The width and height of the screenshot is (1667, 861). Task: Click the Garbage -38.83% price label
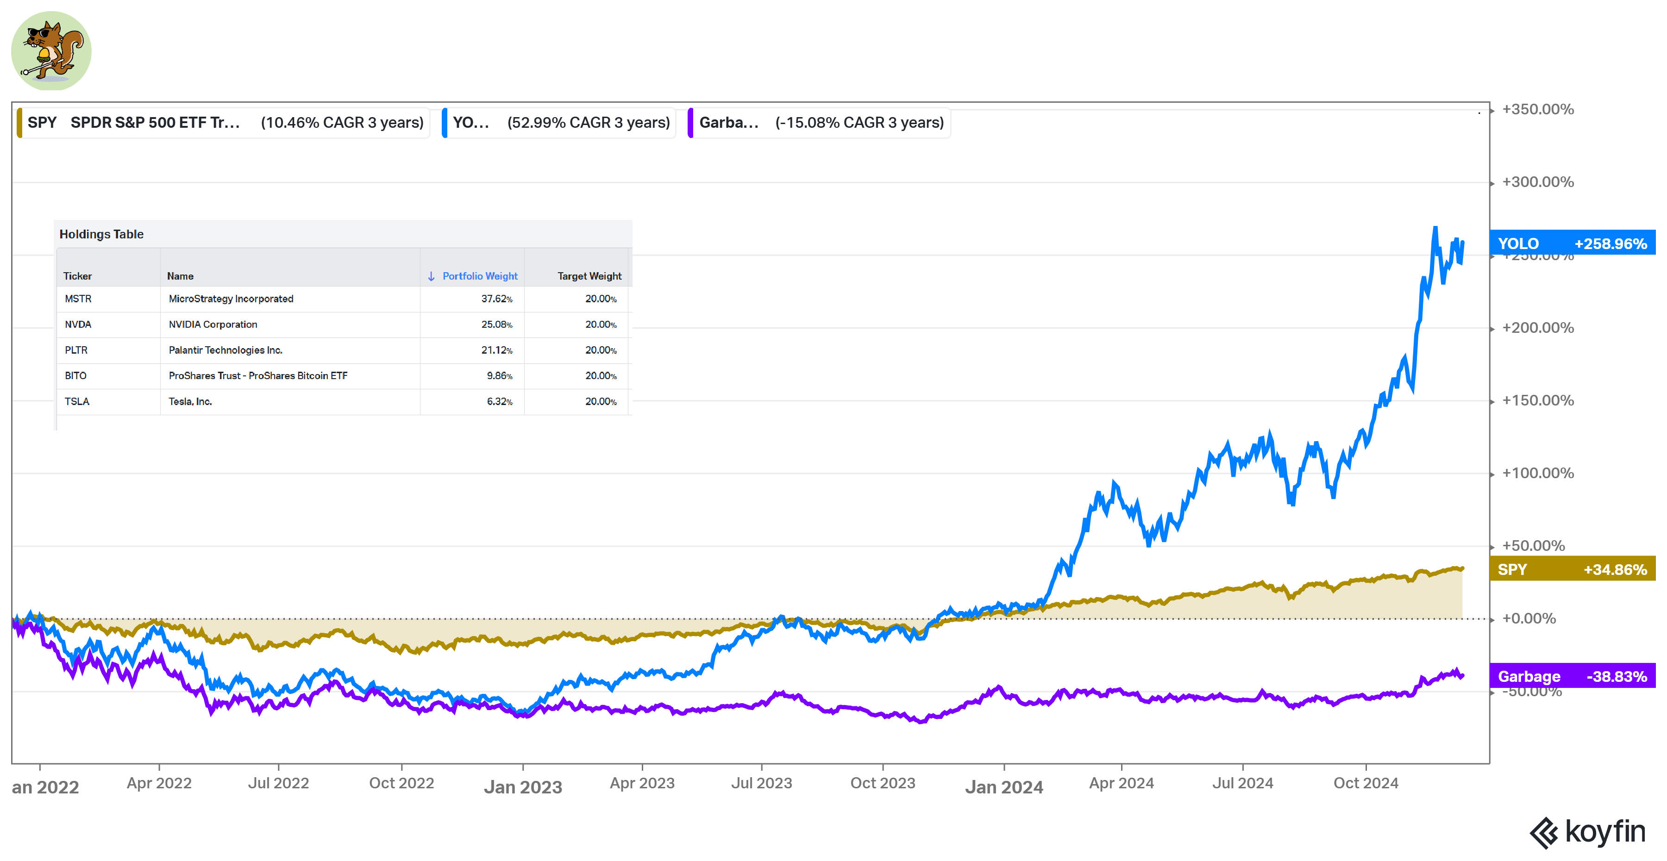tap(1573, 677)
